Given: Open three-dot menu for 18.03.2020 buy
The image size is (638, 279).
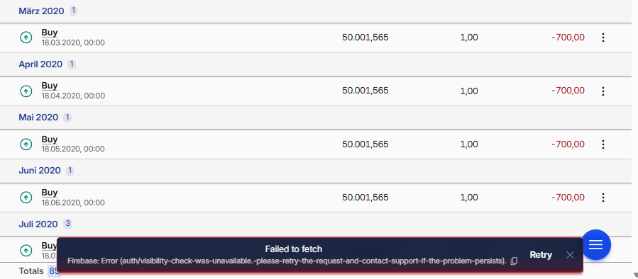Looking at the screenshot, I should pos(603,38).
